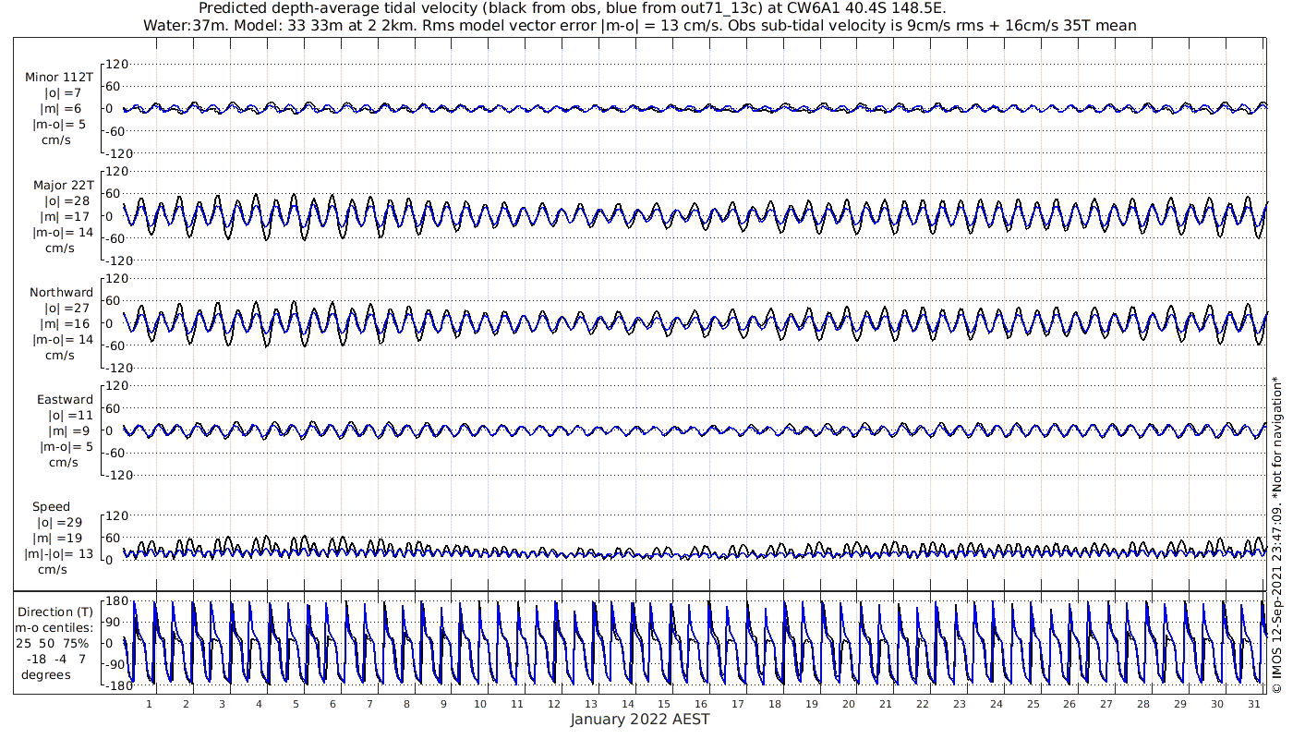This screenshot has width=1293, height=739.
Task: Click day '29' on the date axis
Action: tap(1180, 704)
